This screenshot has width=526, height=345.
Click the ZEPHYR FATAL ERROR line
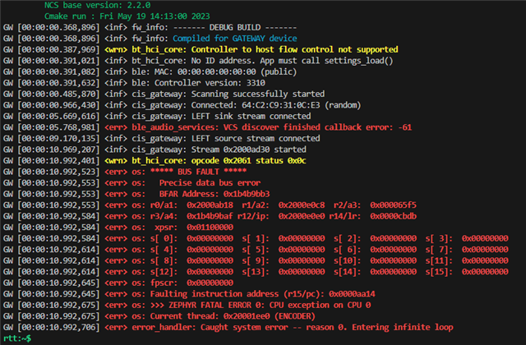coord(187,305)
